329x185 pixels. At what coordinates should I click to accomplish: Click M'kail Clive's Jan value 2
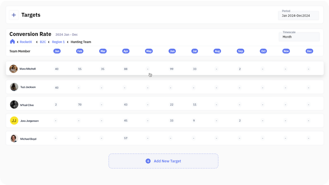coord(56,105)
